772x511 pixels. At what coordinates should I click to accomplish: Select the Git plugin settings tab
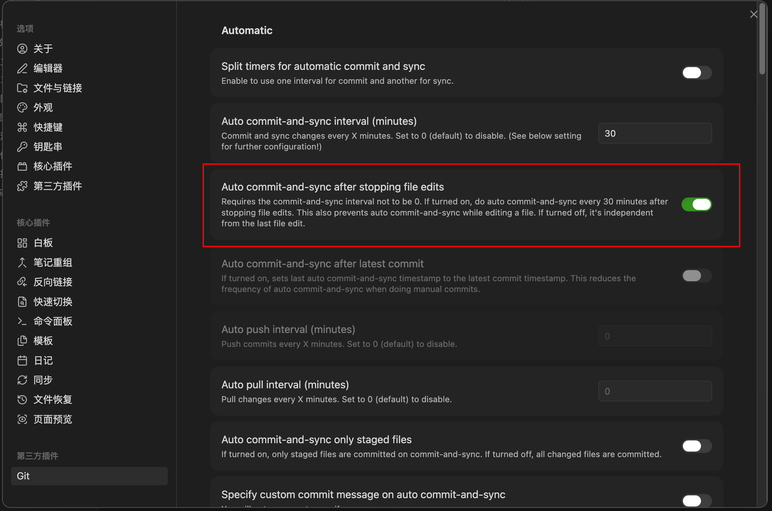(89, 476)
